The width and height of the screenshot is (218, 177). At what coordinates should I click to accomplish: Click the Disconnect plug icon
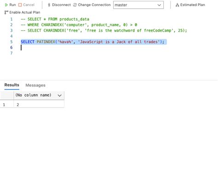49,5
